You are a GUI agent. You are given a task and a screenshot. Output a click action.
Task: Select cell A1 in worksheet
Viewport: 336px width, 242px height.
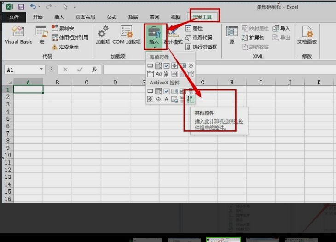[x=28, y=89]
